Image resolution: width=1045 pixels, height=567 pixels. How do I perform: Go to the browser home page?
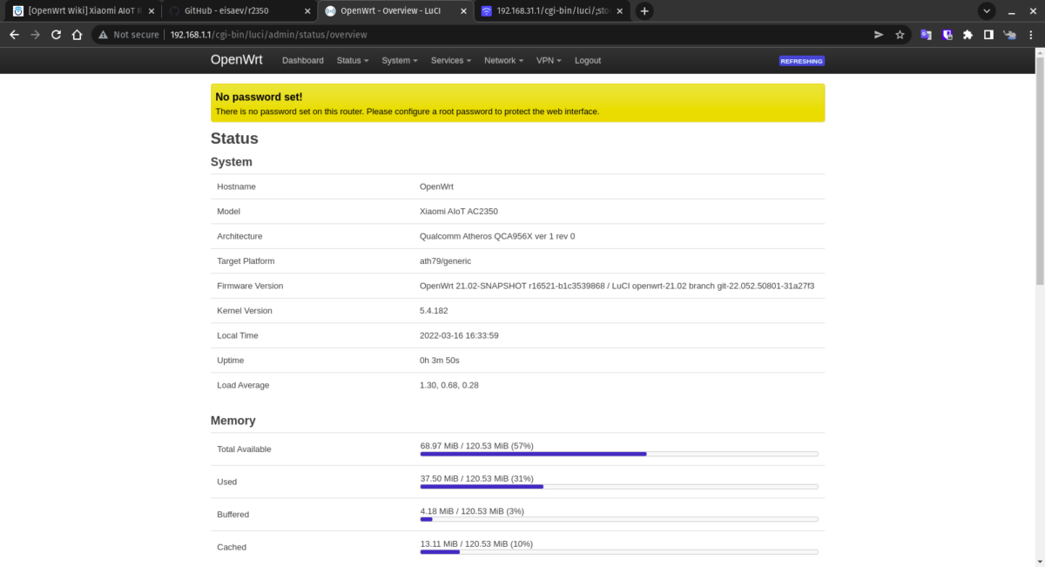77,35
